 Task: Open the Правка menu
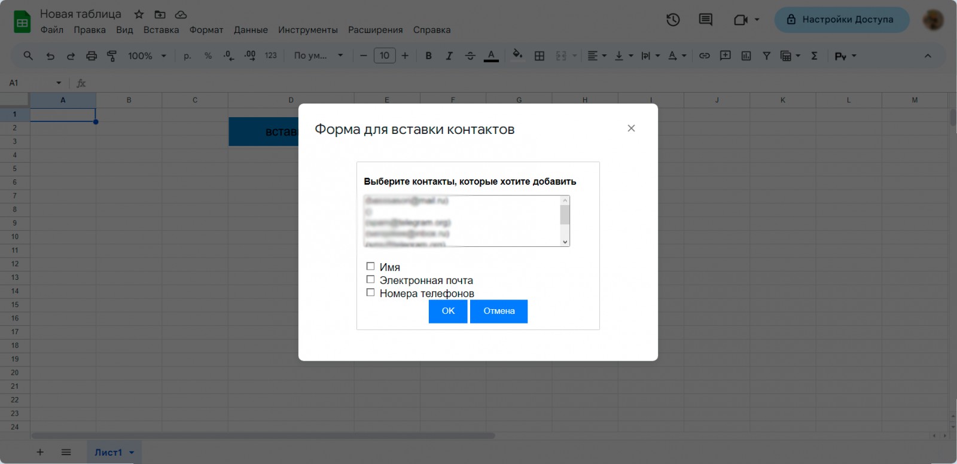(90, 30)
